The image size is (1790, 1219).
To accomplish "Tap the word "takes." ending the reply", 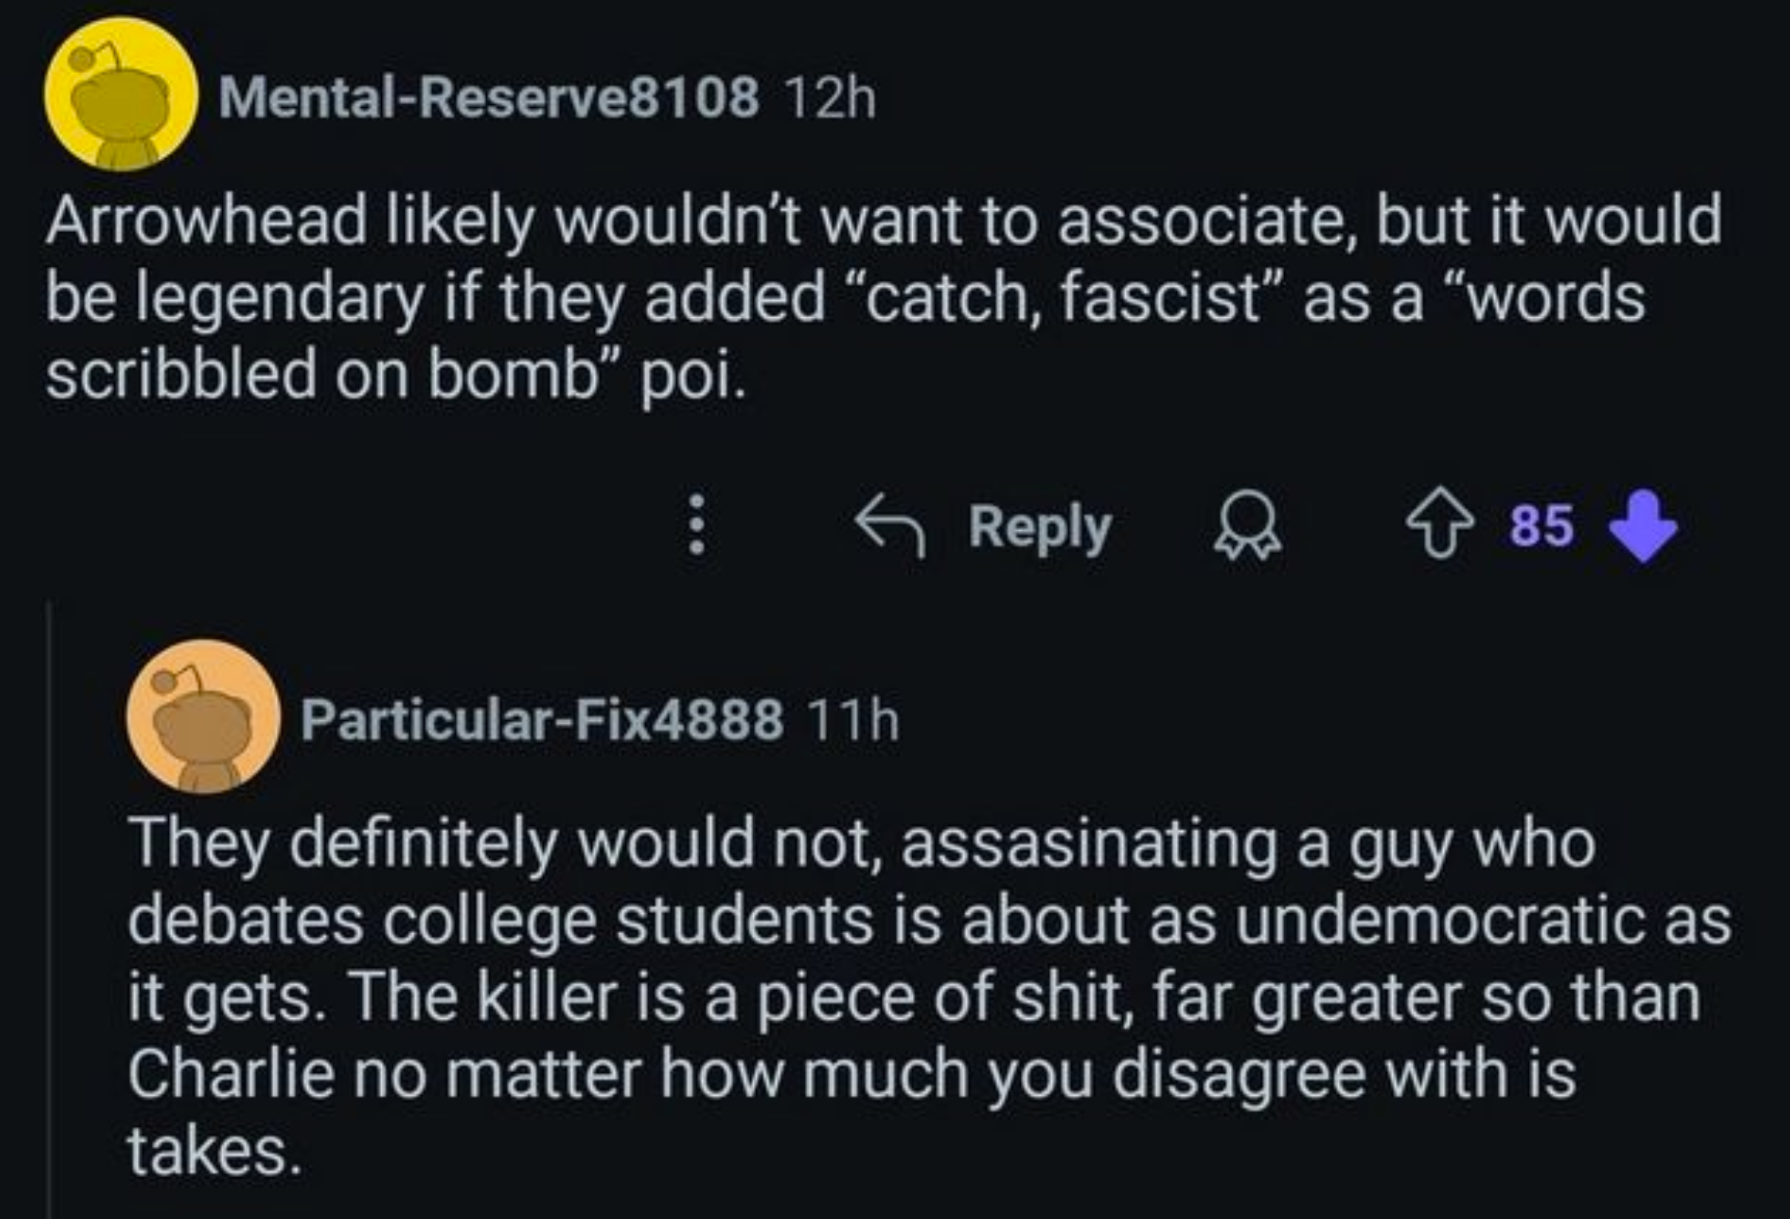I will (x=214, y=1150).
